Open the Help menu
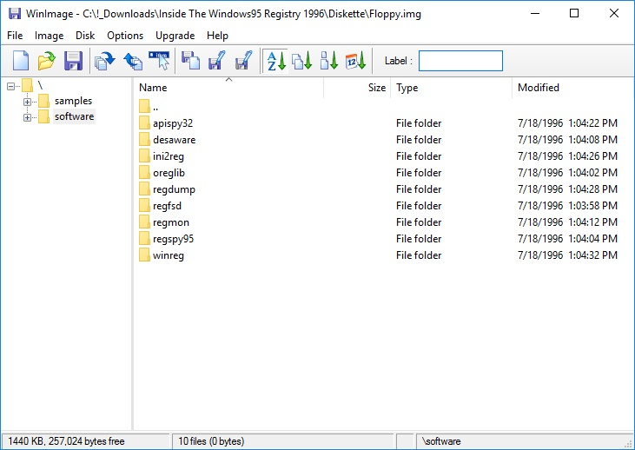 point(217,36)
